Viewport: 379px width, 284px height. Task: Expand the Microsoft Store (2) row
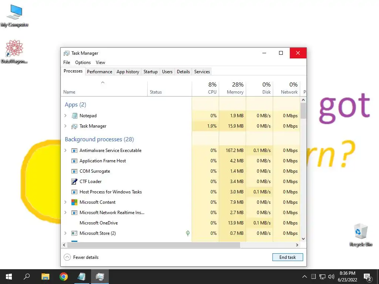(x=65, y=233)
